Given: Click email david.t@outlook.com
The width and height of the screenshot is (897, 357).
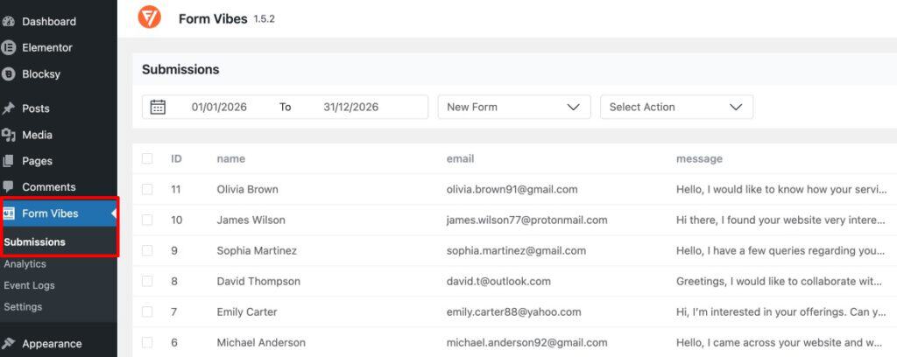Looking at the screenshot, I should point(498,281).
